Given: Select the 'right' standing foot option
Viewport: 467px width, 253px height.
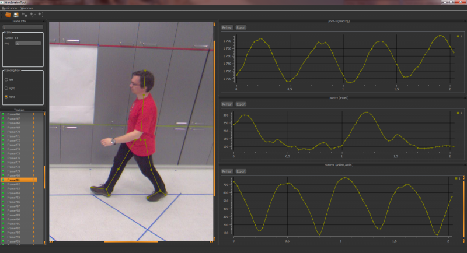Looking at the screenshot, I should tap(6, 87).
